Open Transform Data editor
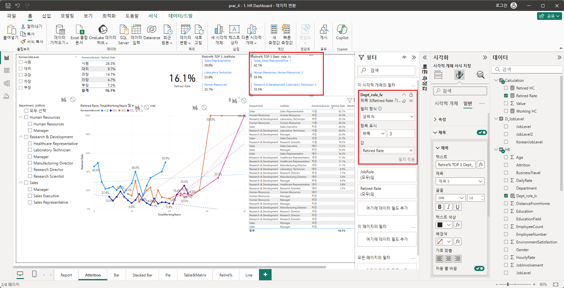 click(x=185, y=34)
